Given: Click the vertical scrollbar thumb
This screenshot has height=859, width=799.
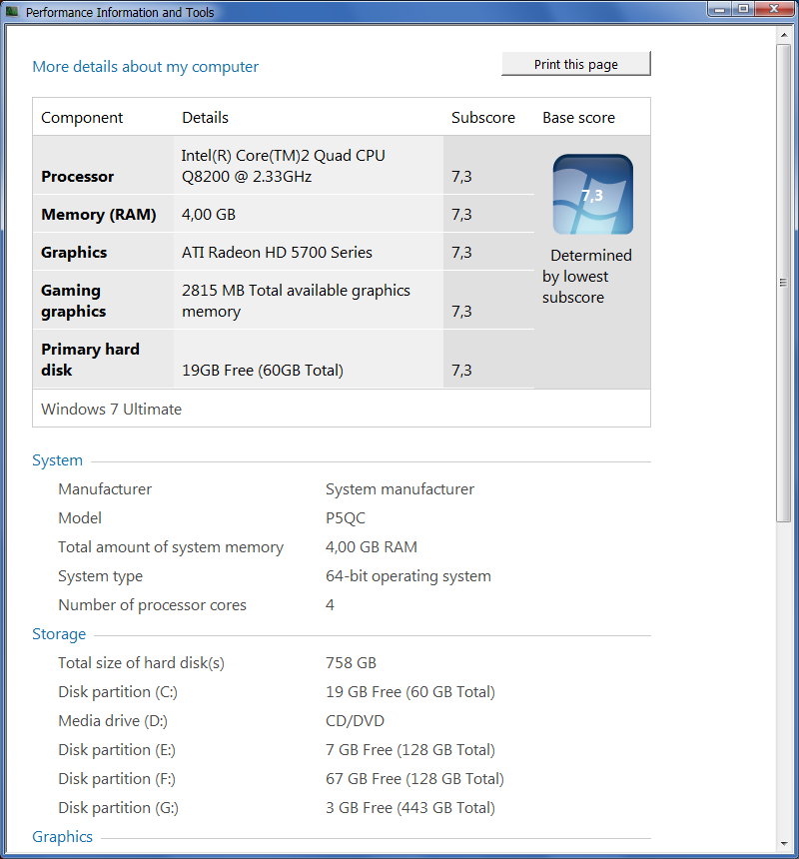Looking at the screenshot, I should coord(784,283).
